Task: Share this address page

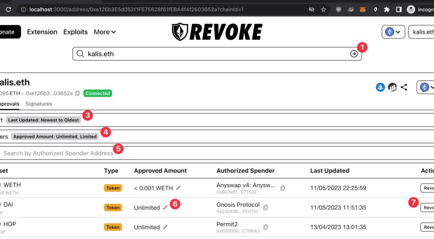Action: point(404,87)
